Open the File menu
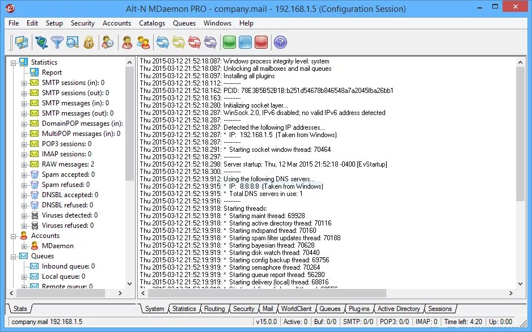 tap(14, 23)
